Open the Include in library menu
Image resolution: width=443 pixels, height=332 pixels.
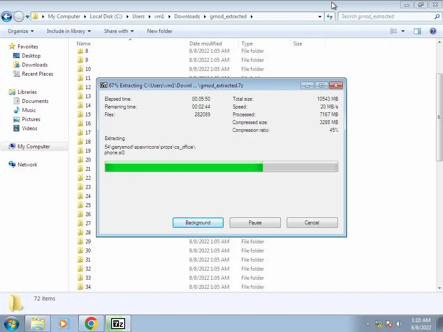pyautogui.click(x=69, y=31)
